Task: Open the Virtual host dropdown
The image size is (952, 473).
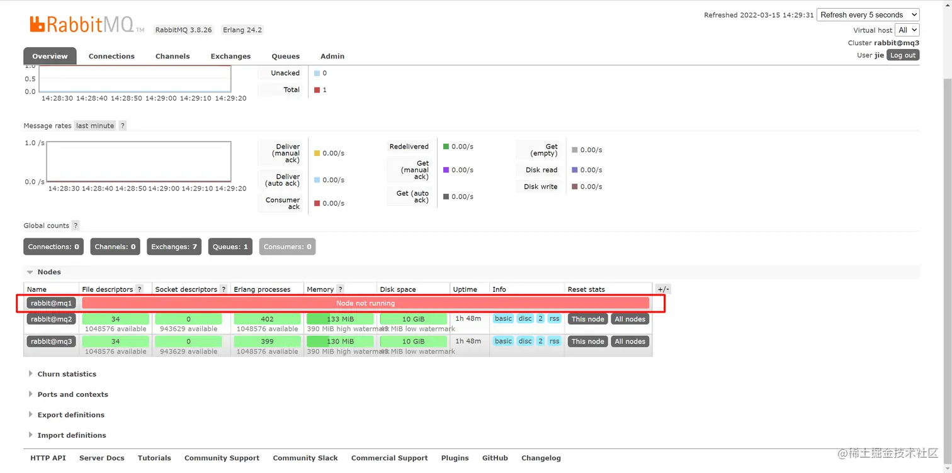Action: coord(908,30)
